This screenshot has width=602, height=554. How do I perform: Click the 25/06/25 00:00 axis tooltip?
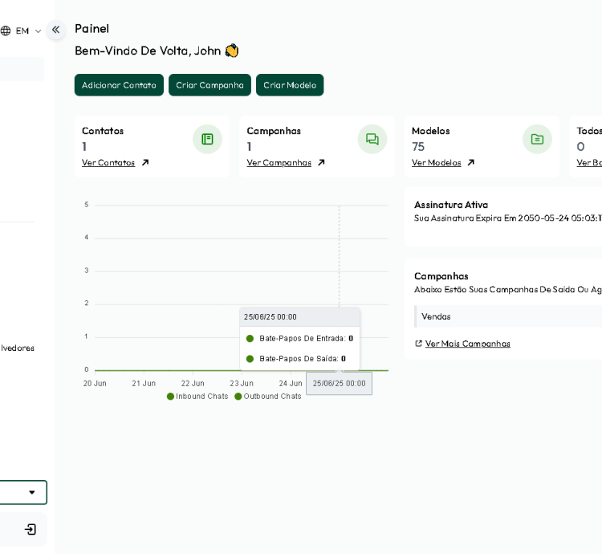coord(339,383)
